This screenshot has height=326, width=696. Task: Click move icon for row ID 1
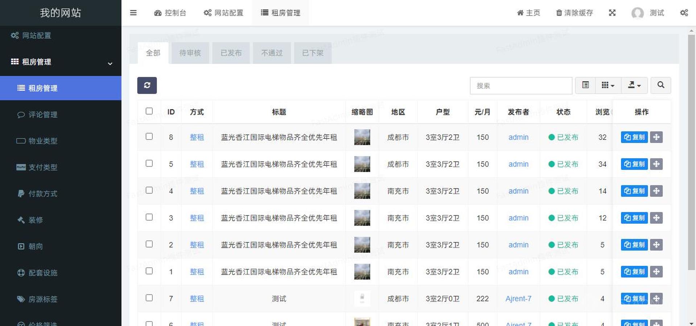click(656, 272)
